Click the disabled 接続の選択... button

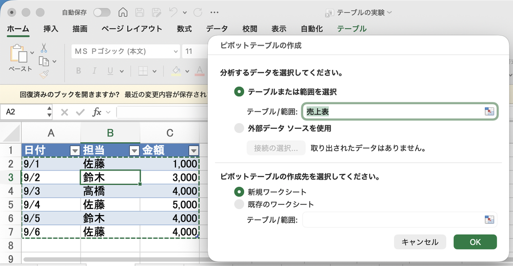(276, 148)
